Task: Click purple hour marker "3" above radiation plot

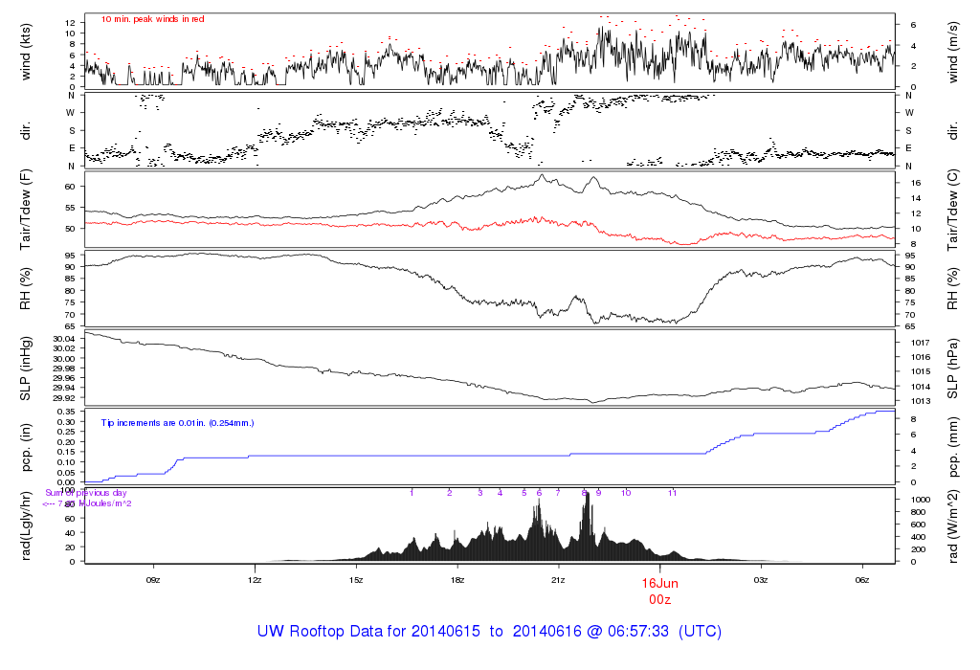Action: 480,493
